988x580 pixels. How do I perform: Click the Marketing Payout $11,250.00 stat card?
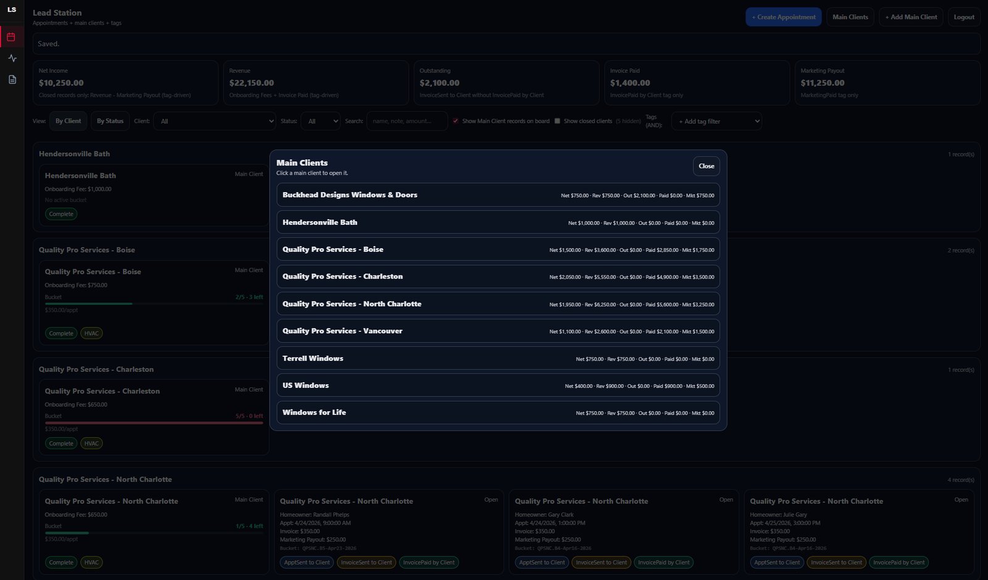pos(887,83)
